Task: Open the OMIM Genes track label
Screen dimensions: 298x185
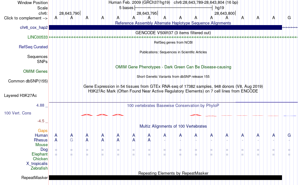Action: point(35,71)
